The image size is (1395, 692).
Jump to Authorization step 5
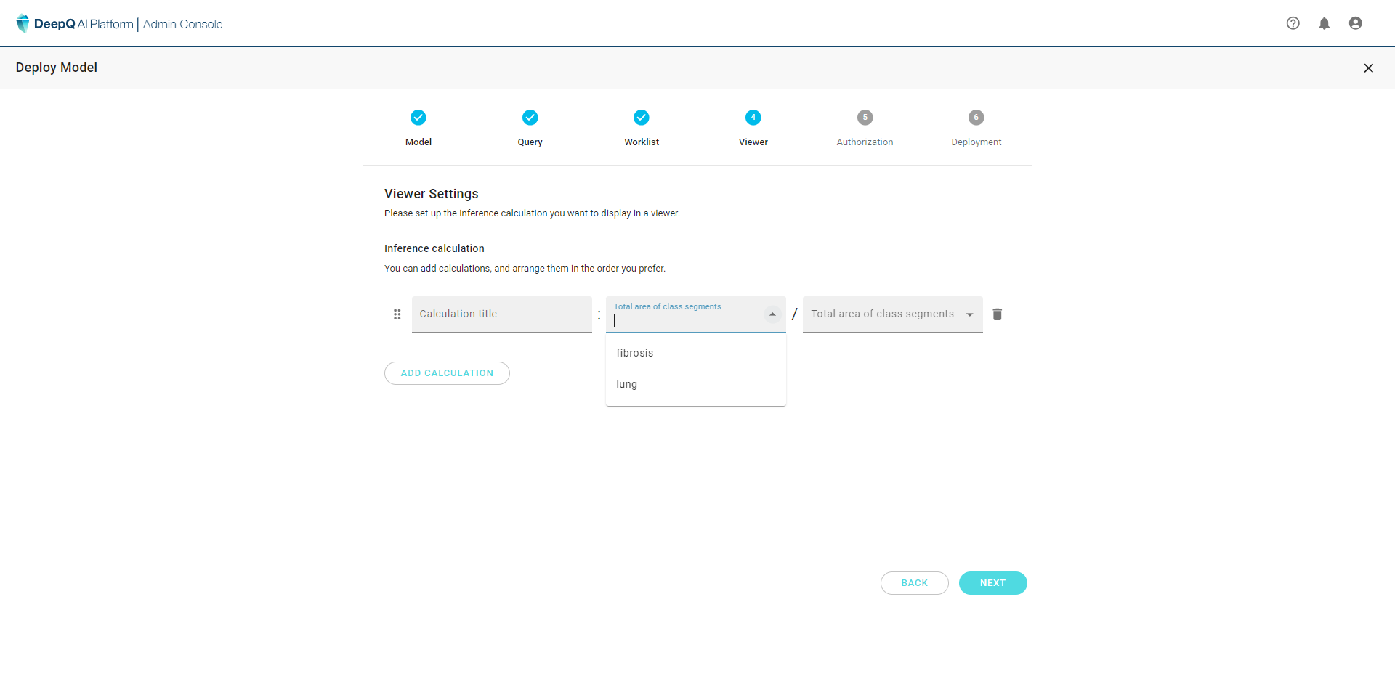tap(865, 118)
